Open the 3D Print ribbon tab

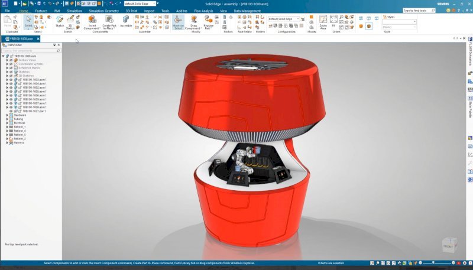(x=131, y=11)
